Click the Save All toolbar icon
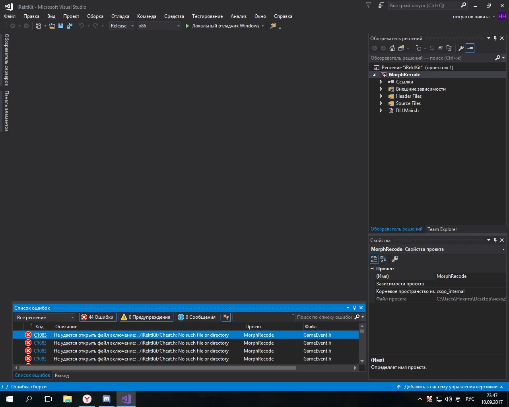 click(x=70, y=26)
